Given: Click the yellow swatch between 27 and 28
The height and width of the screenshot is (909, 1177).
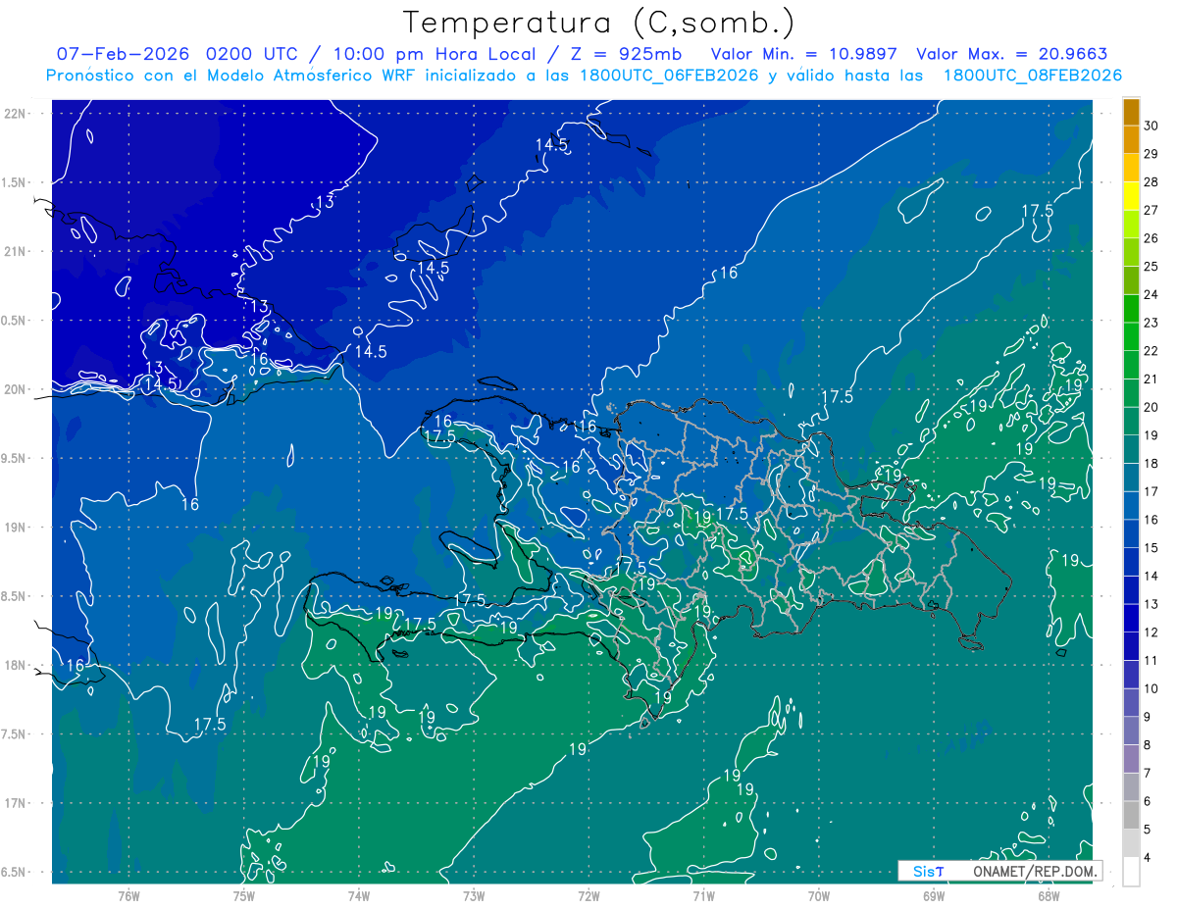Looking at the screenshot, I should (1131, 195).
